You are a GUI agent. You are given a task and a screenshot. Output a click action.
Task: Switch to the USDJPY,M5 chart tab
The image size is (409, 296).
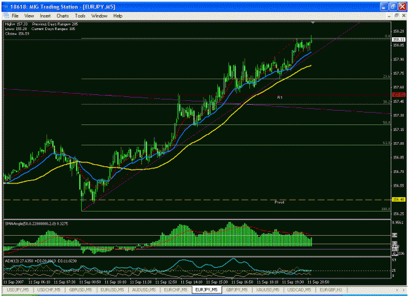[x=18, y=289]
